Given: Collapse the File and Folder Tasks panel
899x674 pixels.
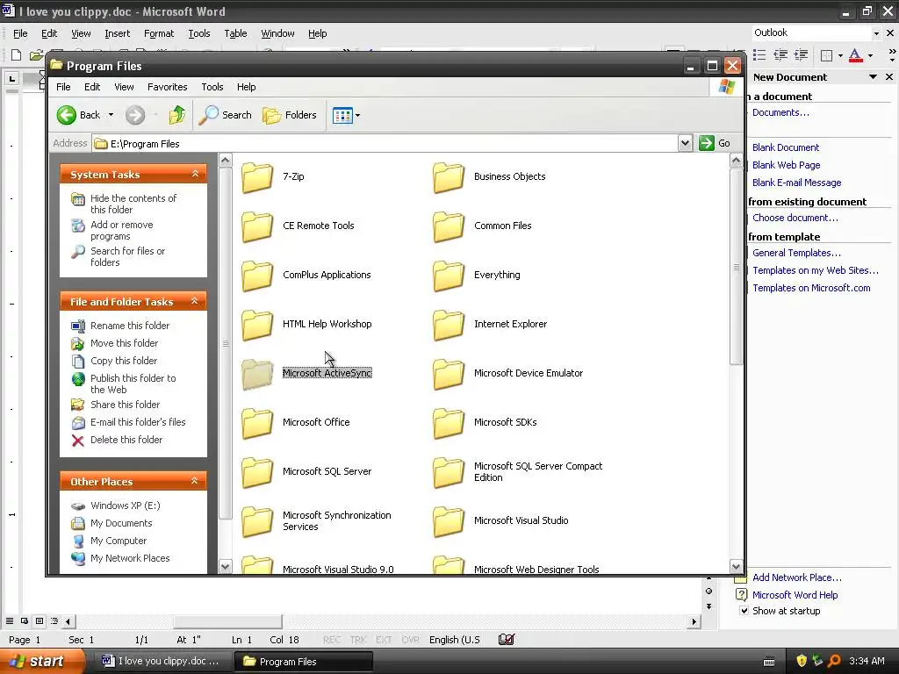Looking at the screenshot, I should [x=195, y=301].
